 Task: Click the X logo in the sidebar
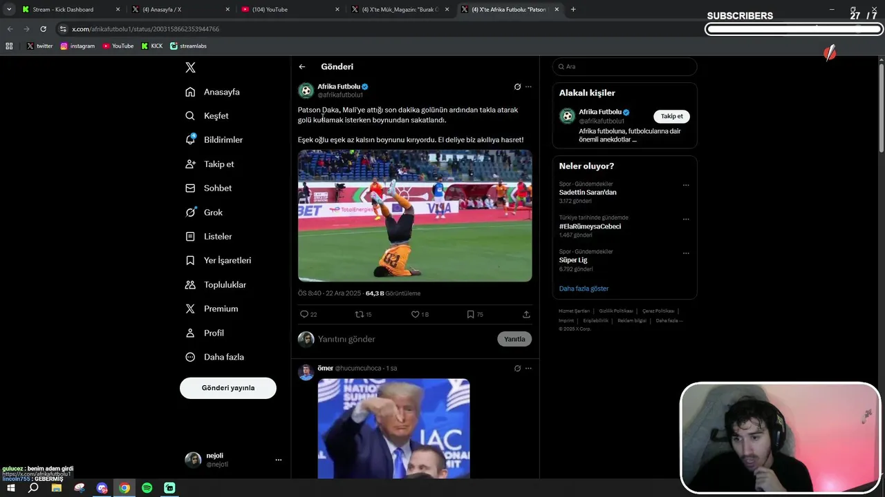point(190,68)
